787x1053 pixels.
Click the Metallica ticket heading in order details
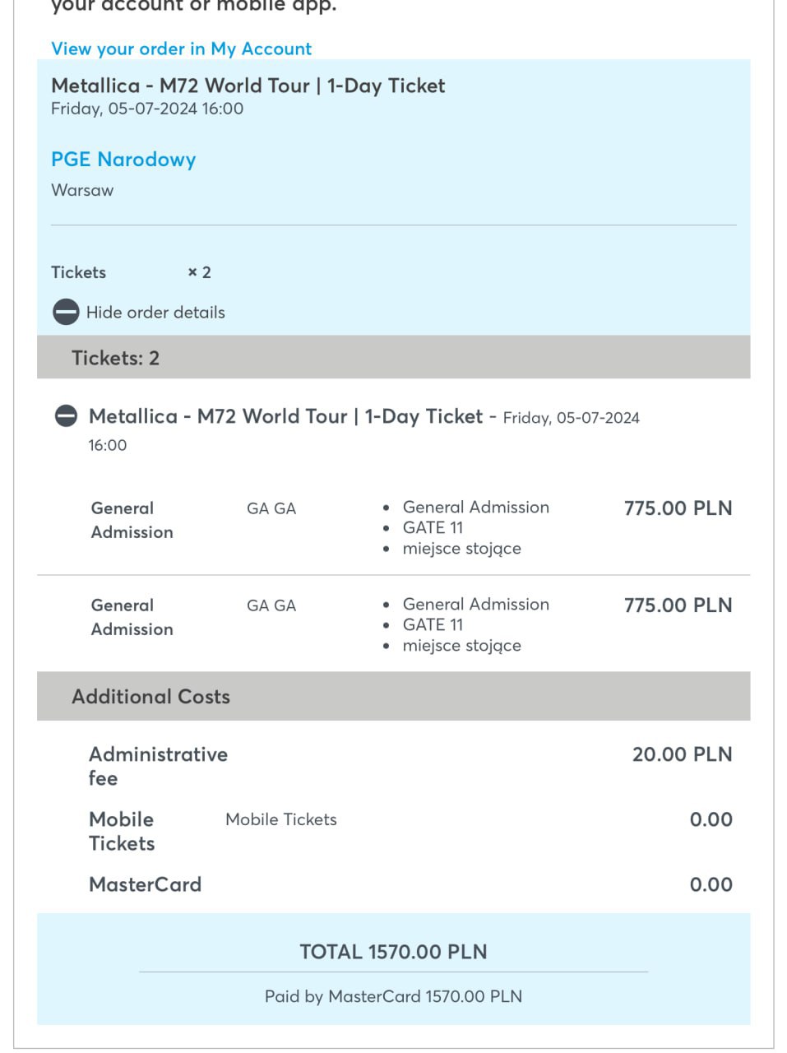(285, 416)
